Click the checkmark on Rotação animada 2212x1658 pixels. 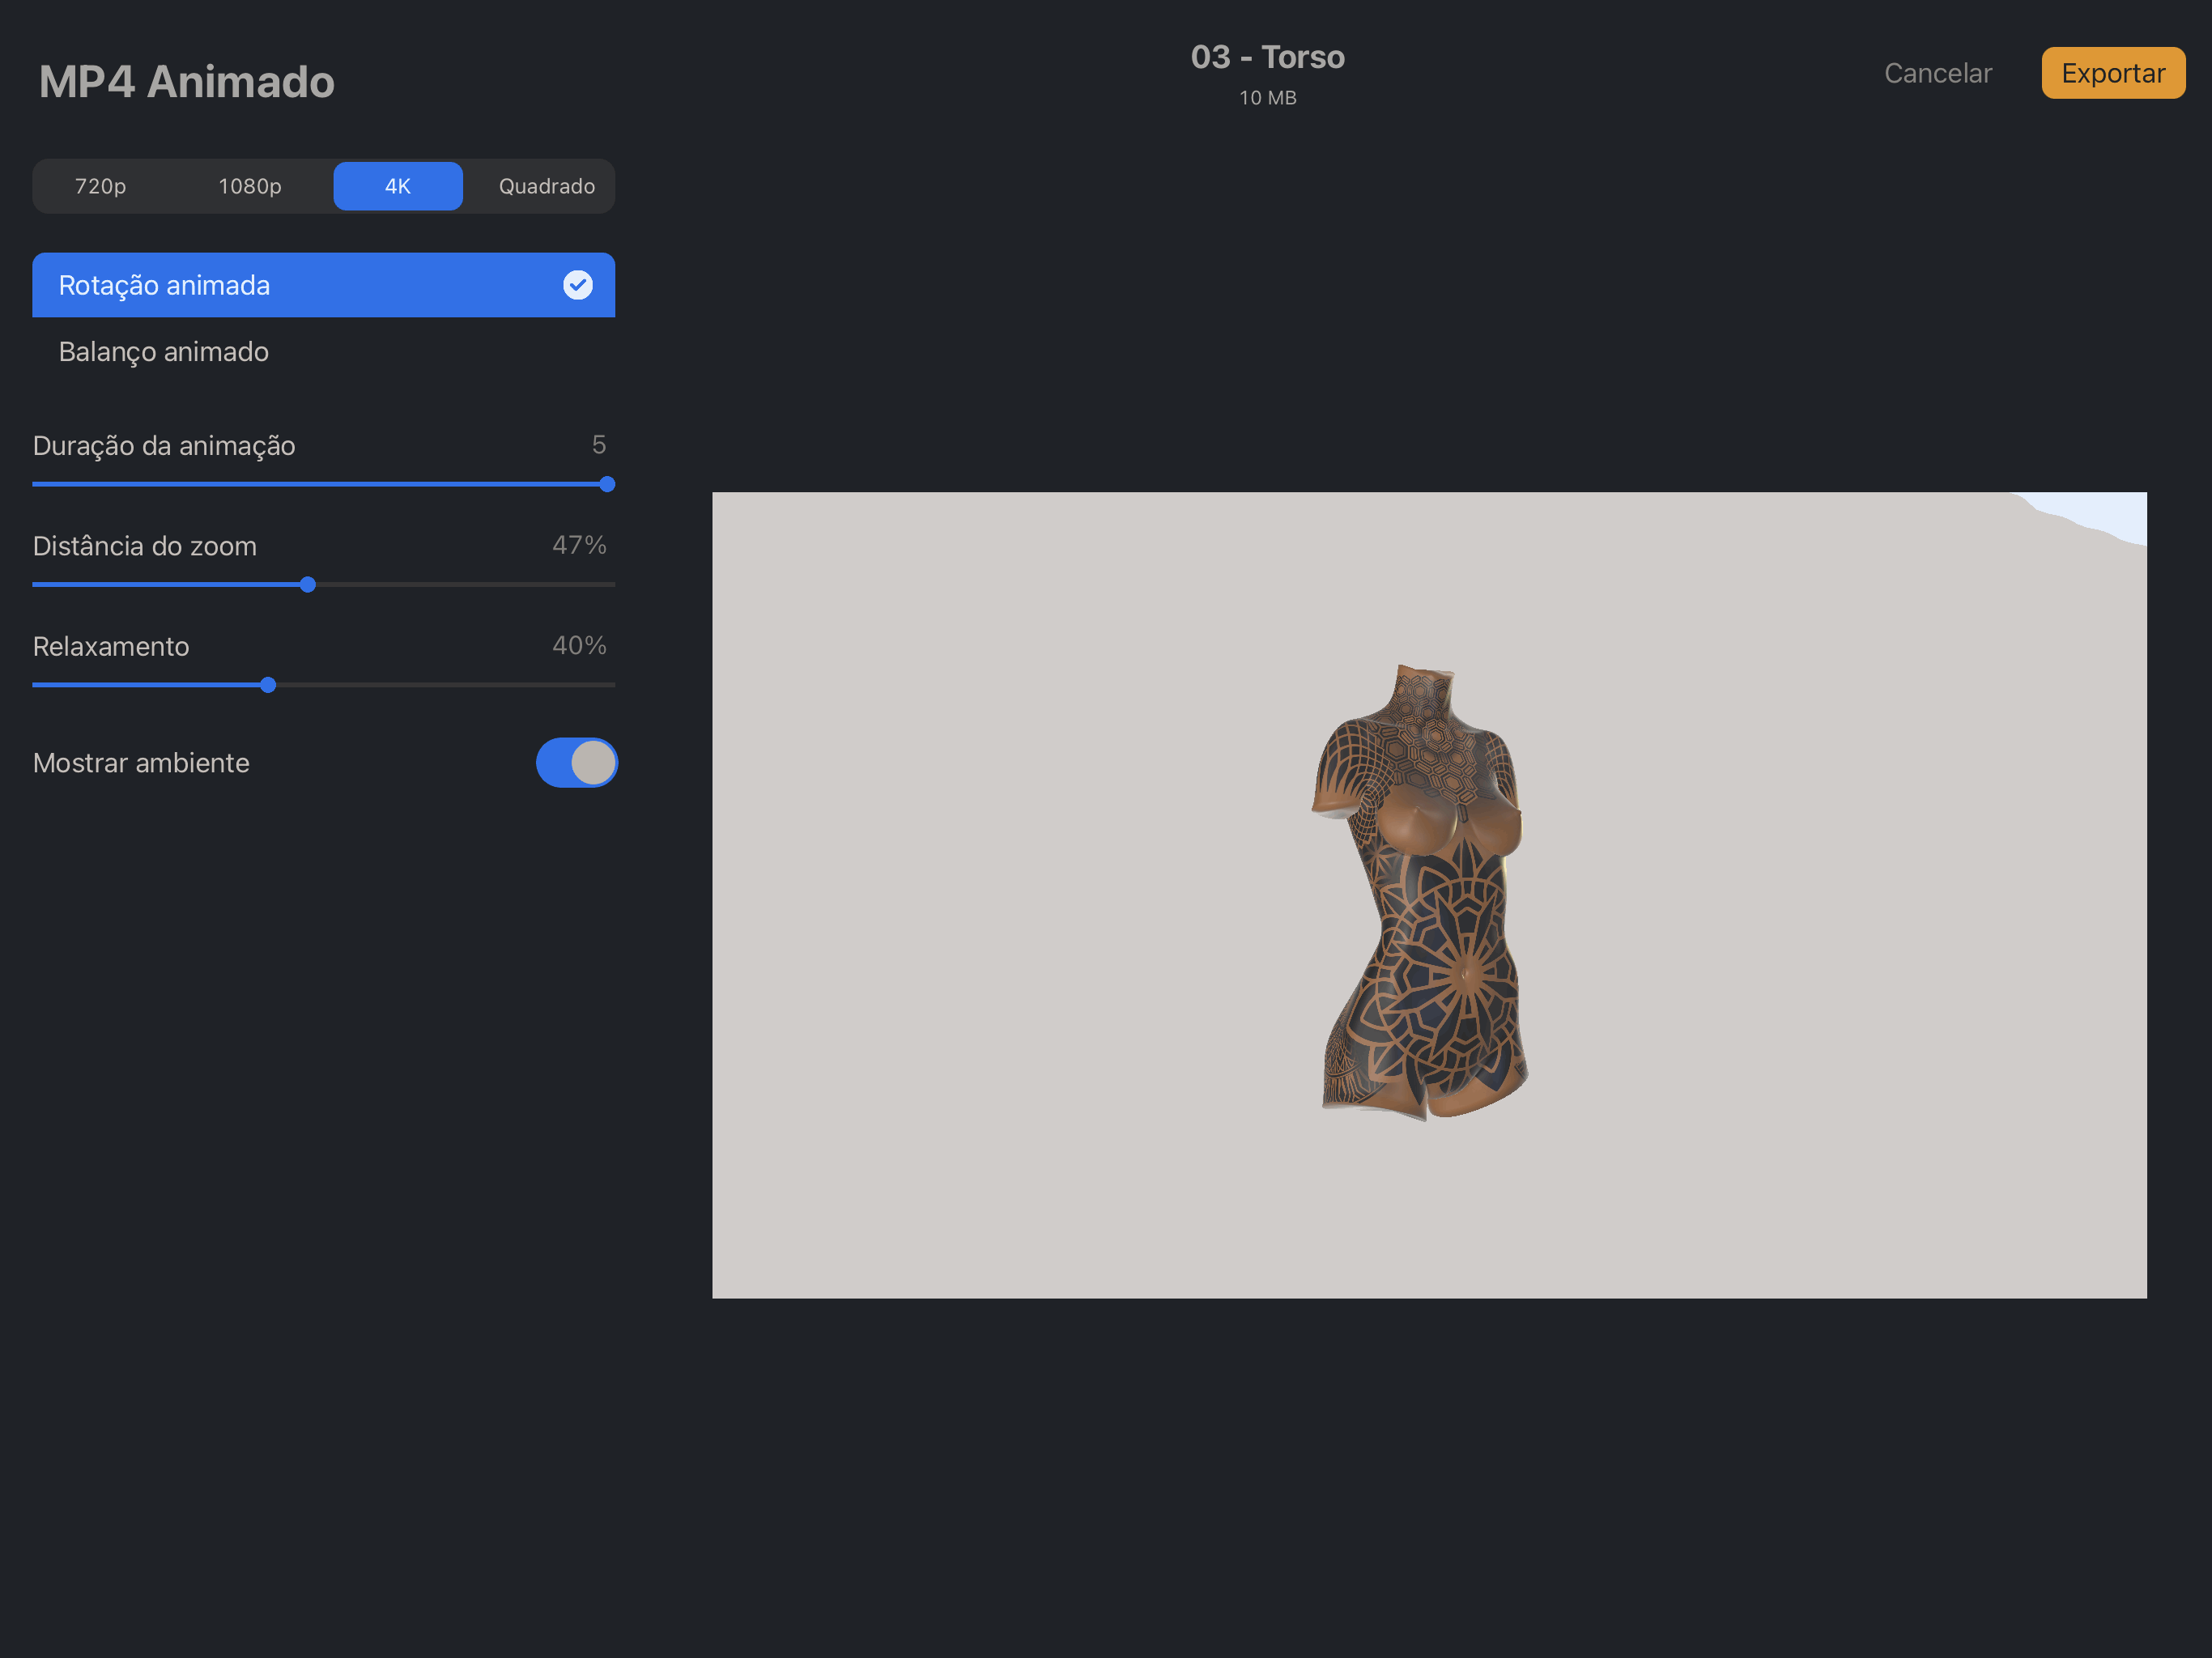pos(578,285)
